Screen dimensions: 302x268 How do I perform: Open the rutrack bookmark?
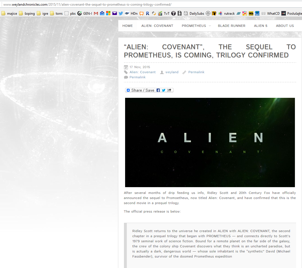tap(226, 14)
